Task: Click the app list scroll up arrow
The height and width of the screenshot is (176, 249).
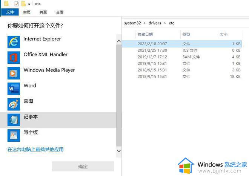Action: (119, 41)
